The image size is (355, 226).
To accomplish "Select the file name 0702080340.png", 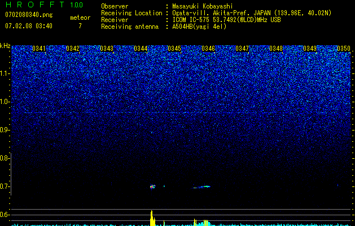I will coord(29,15).
